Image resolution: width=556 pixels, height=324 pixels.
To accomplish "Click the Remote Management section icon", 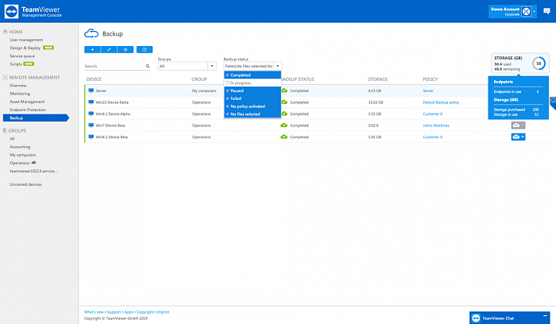I will (6, 77).
